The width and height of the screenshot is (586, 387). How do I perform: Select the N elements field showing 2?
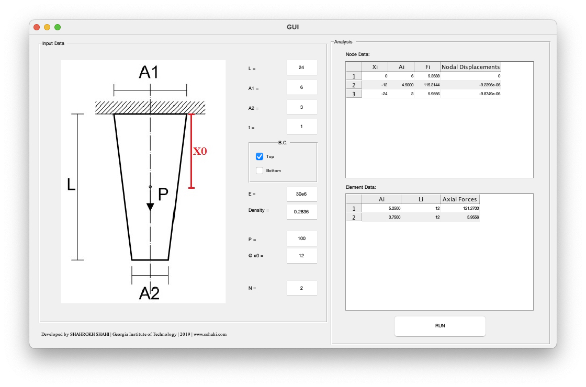click(x=301, y=288)
